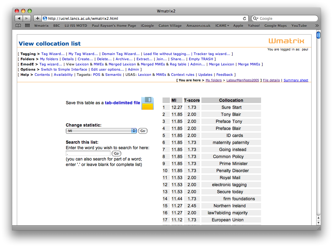Open the Change statistic MI dropdown
This screenshot has height=247, width=333.
pyautogui.click(x=101, y=131)
